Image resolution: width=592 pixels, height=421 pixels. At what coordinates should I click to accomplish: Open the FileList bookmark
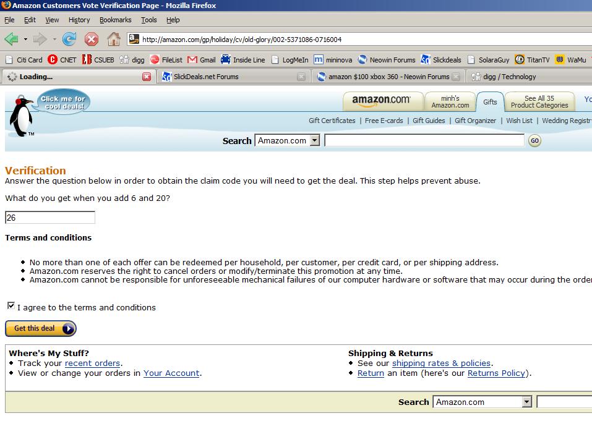(x=166, y=59)
